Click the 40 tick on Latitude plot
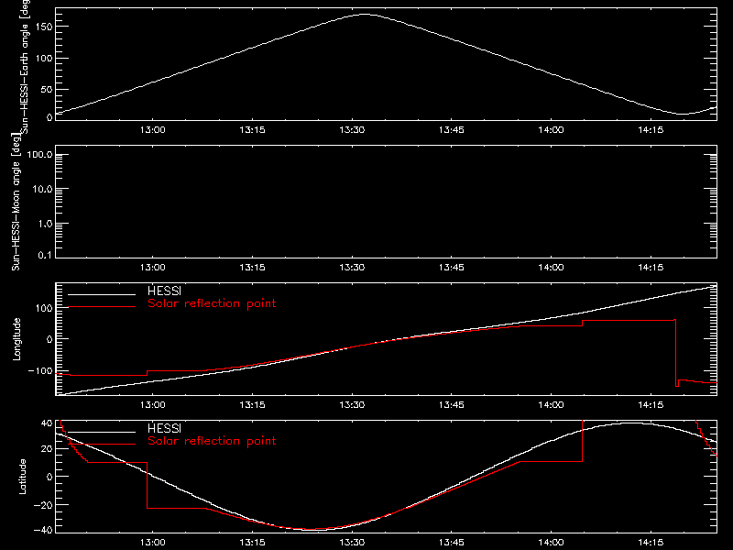 (47, 423)
